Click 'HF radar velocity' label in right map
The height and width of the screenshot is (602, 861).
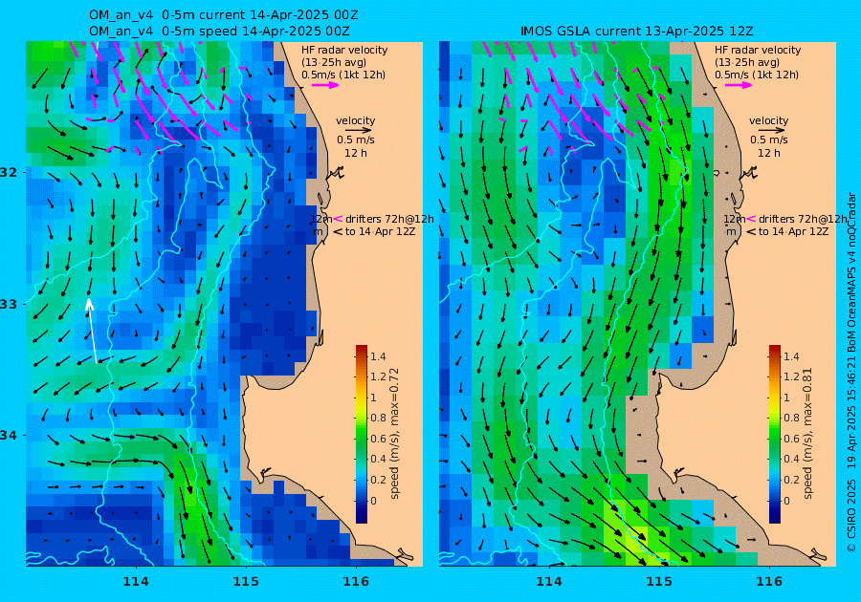[758, 50]
